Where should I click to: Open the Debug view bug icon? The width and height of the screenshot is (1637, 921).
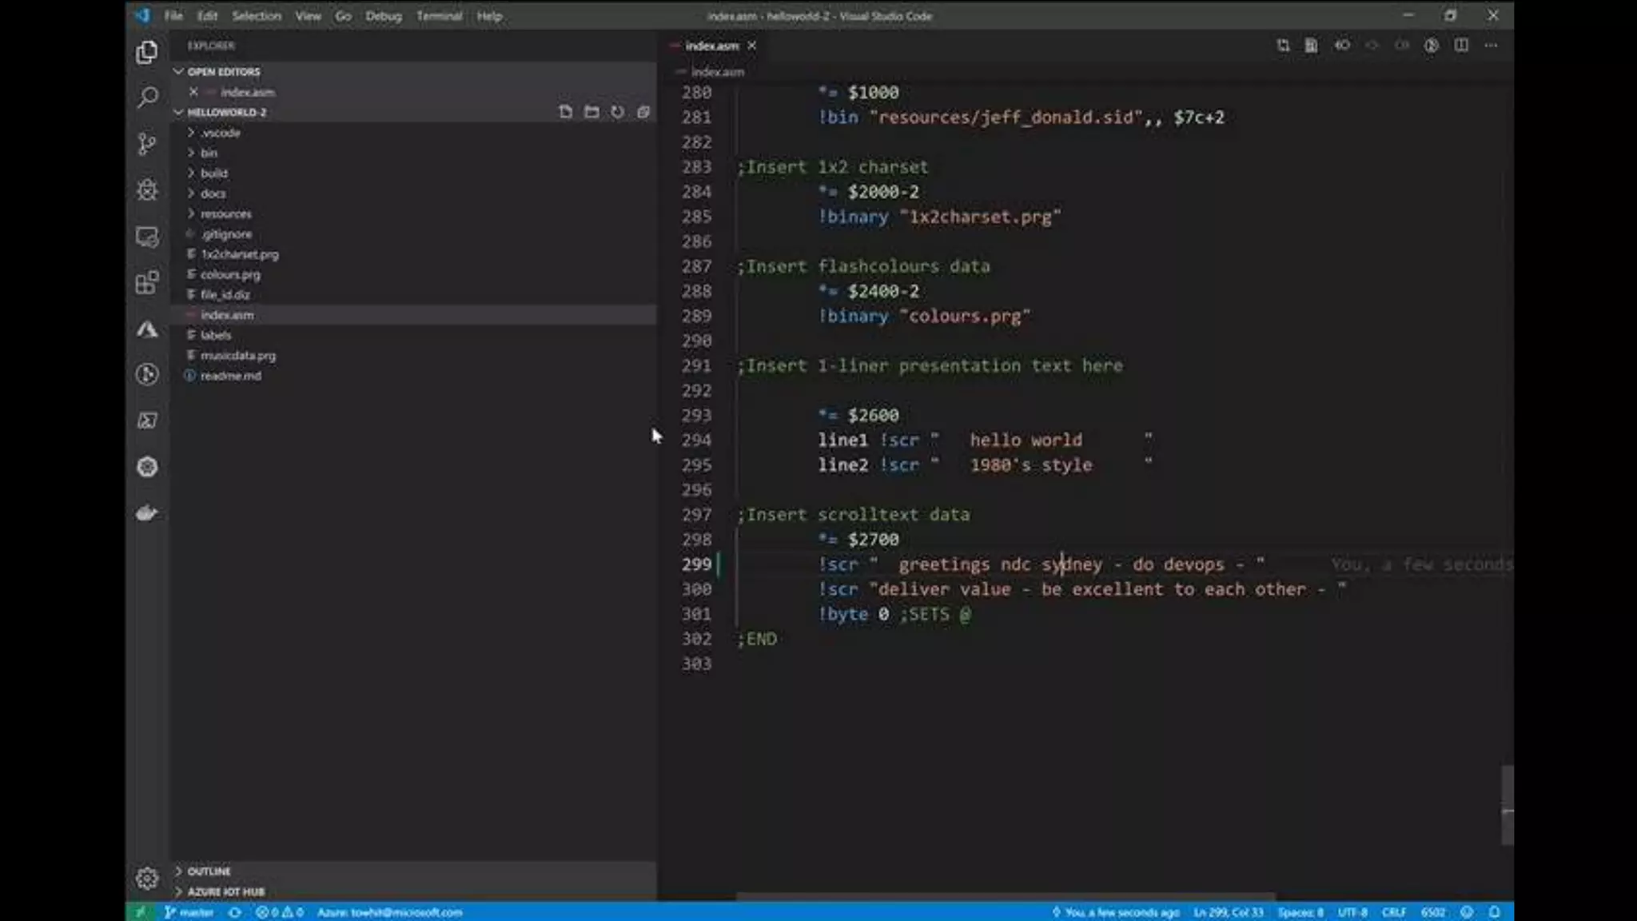147,190
